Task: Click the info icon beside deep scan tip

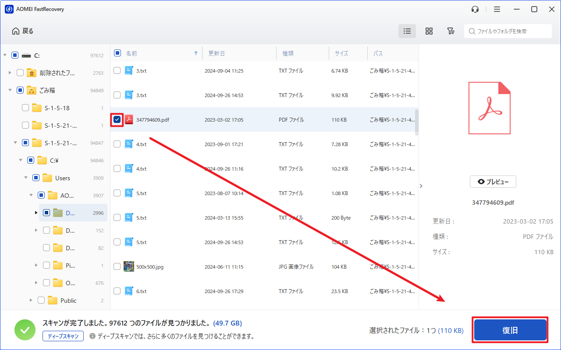Action: (x=92, y=336)
